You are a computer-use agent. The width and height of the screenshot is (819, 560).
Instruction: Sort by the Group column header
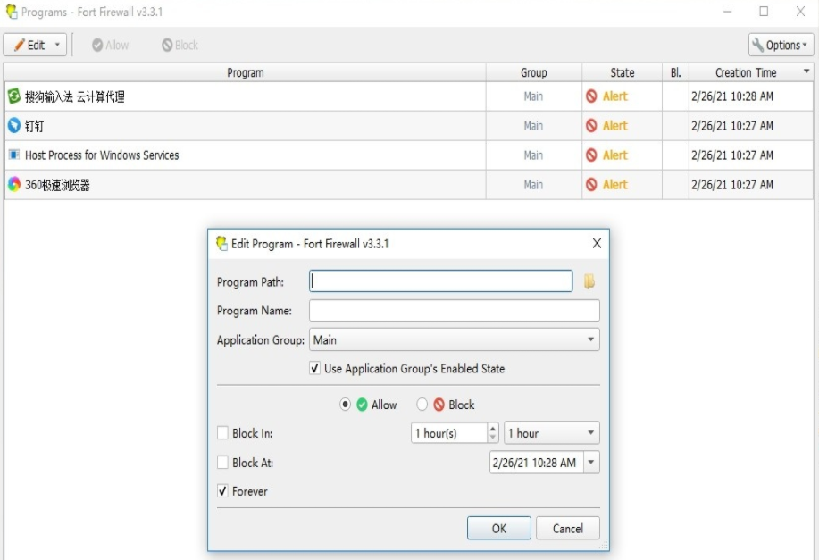pyautogui.click(x=534, y=72)
